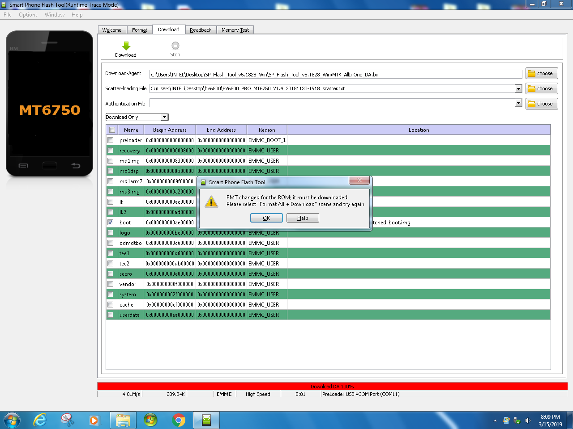Open Snipping Tool from taskbar
Image resolution: width=573 pixels, height=429 pixels.
click(x=67, y=420)
